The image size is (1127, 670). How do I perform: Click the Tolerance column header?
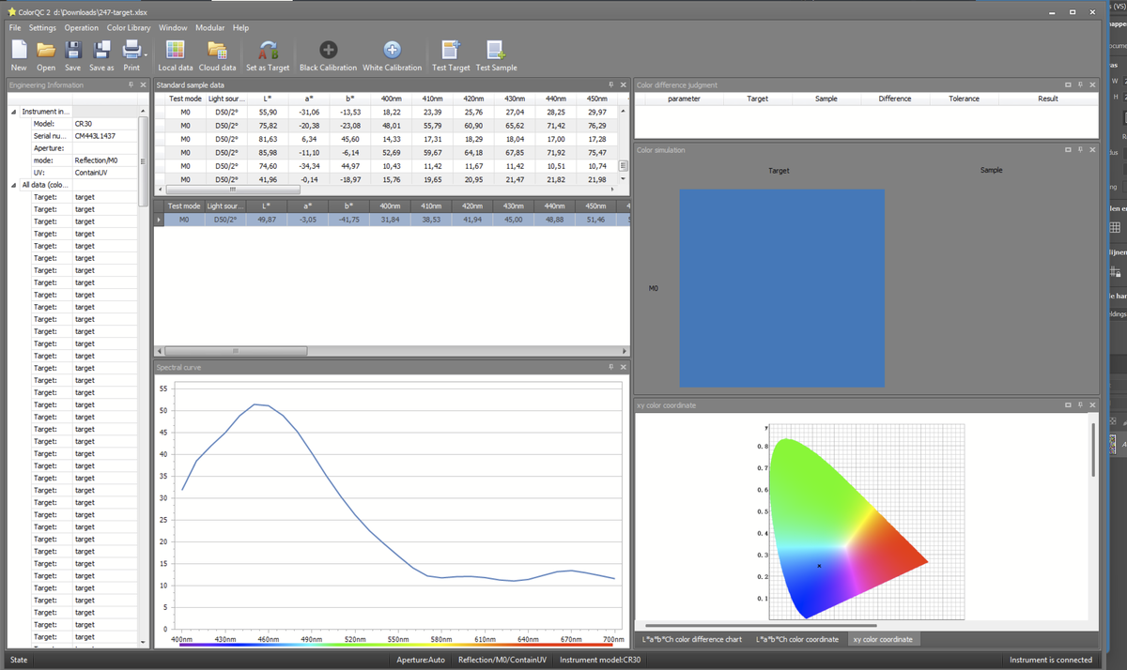click(x=964, y=99)
